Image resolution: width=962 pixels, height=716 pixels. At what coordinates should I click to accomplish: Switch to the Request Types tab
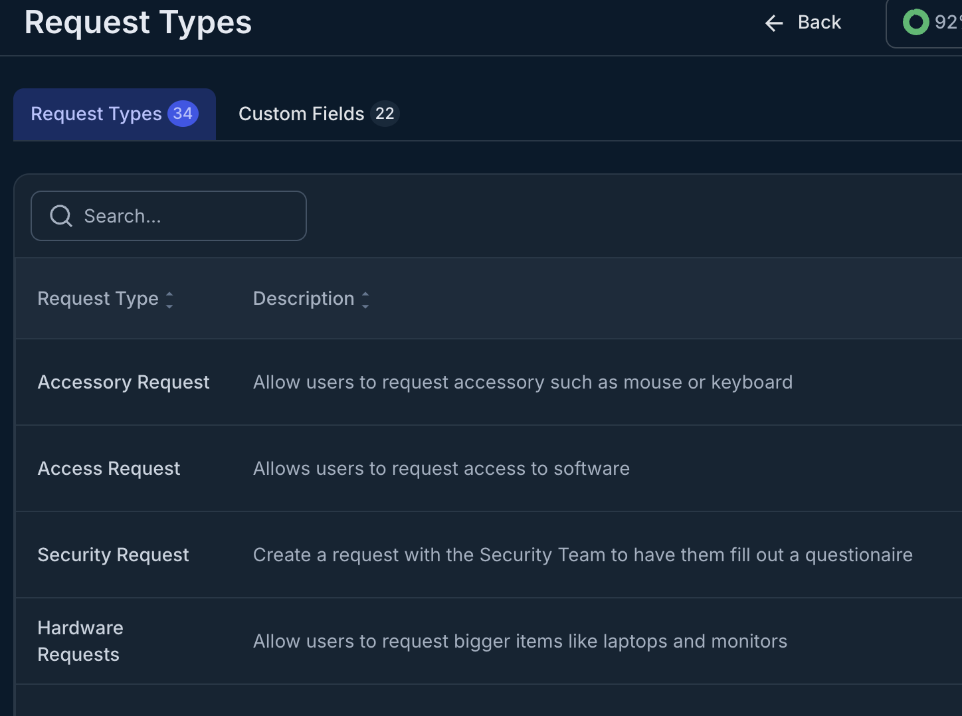click(x=114, y=114)
